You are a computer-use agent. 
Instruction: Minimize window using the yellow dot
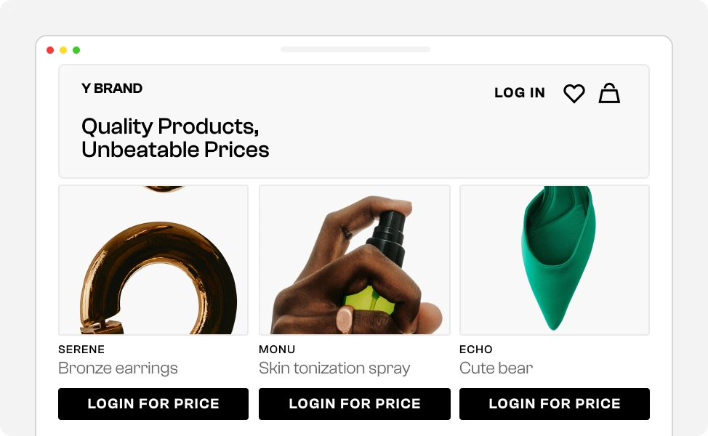(x=63, y=50)
